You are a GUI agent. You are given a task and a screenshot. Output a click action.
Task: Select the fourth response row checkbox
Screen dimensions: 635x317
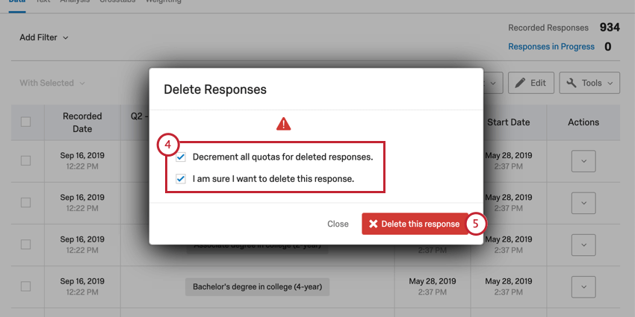pyautogui.click(x=25, y=286)
